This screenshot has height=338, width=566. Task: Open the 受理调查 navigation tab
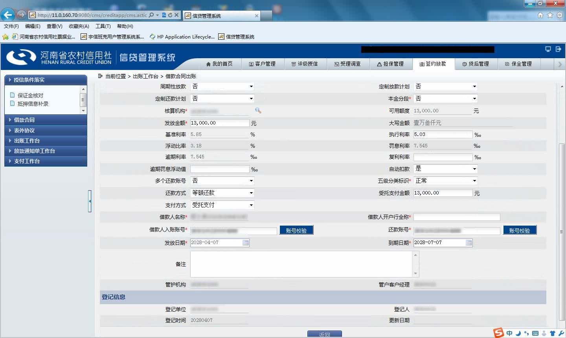[347, 64]
